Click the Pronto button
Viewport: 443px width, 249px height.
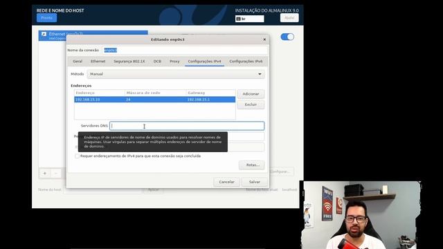[x=46, y=18]
